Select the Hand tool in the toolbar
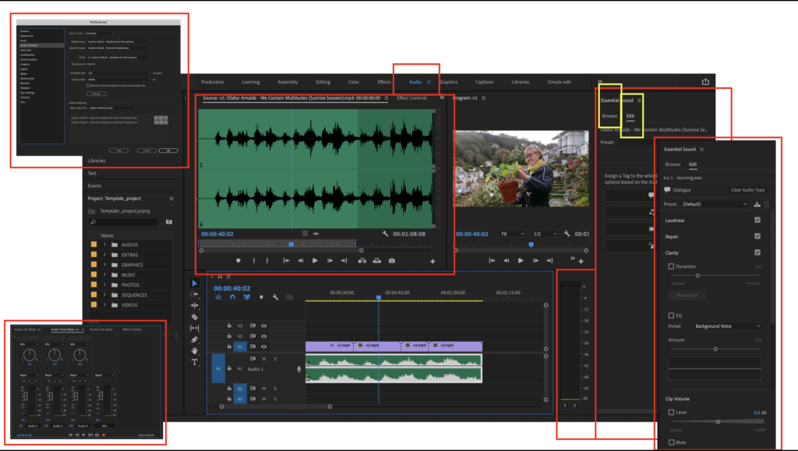This screenshot has width=798, height=451. point(195,351)
